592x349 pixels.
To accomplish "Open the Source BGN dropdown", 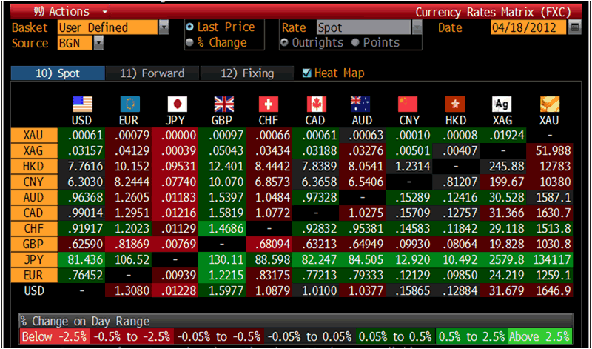I will pyautogui.click(x=98, y=43).
